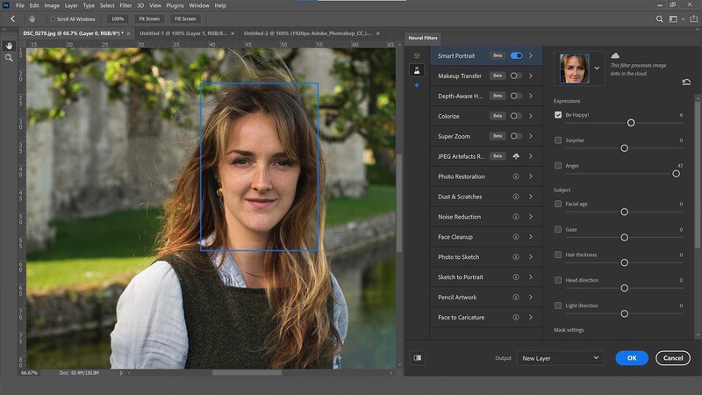Show info for Face Cleanup filter
Screen dimensions: 702x395
coord(516,237)
